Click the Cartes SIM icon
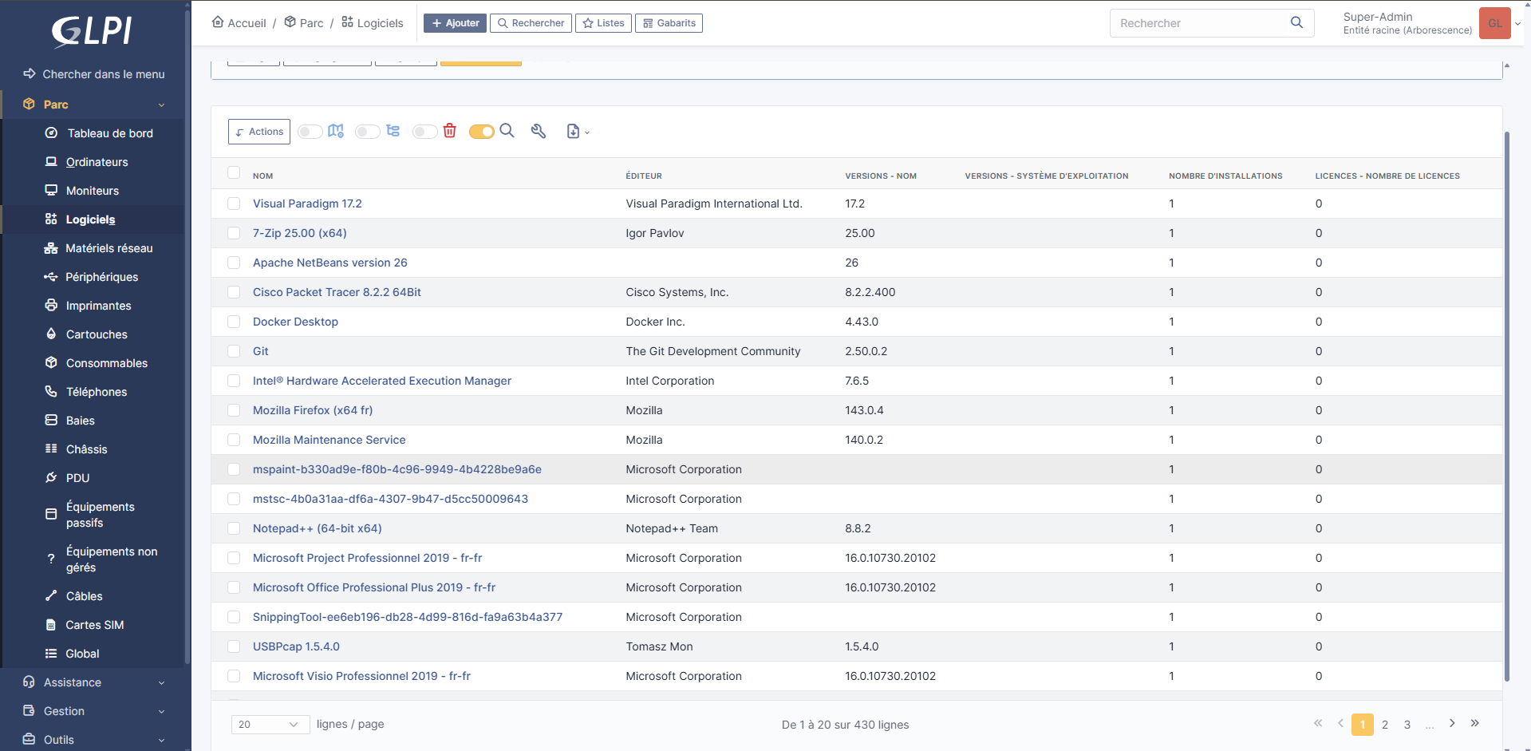 click(51, 624)
